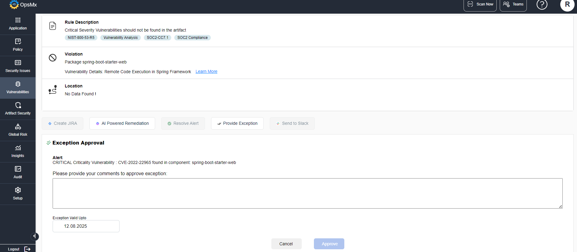The width and height of the screenshot is (577, 252).
Task: Focus the exception comments text area
Action: tap(307, 193)
